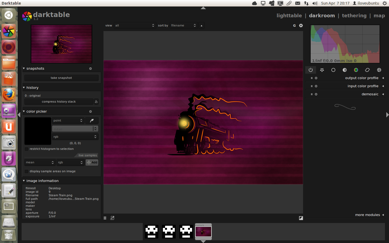Switch to lighttable view
The width and height of the screenshot is (389, 243).
289,16
